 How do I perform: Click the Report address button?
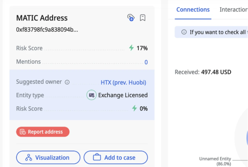pyautogui.click(x=43, y=132)
